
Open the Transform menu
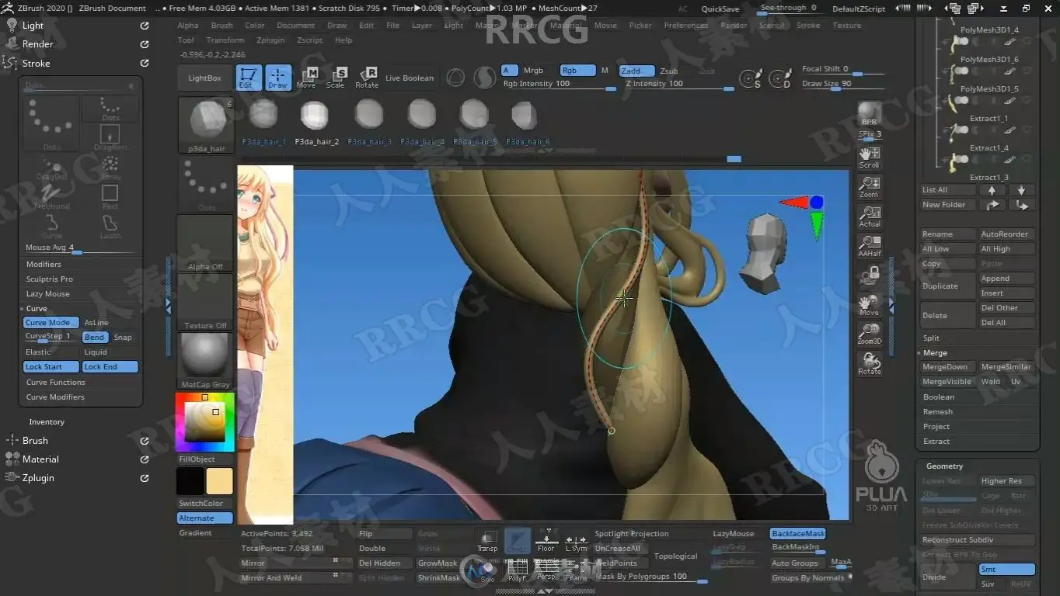tap(225, 40)
